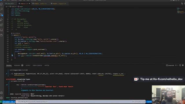Click line number 17 in the gutter
The width and height of the screenshot is (185, 104).
(8, 35)
